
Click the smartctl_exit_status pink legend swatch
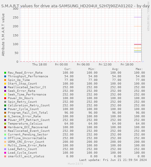(5, 156)
